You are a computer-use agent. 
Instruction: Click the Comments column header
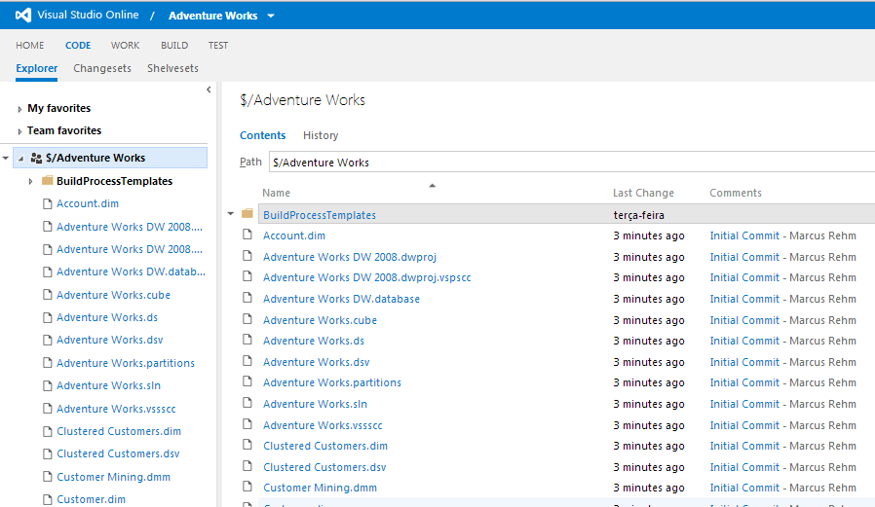[735, 193]
